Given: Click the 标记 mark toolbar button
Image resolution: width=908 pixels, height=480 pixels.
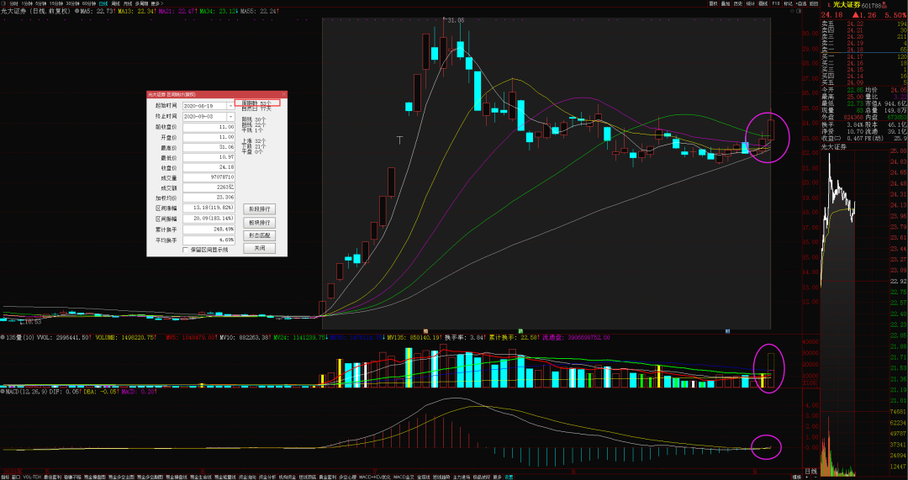Looking at the screenshot, I should click(788, 3).
